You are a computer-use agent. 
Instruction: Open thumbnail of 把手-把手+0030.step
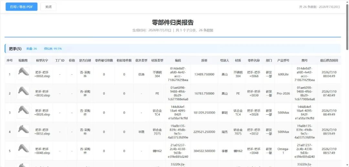(x=23, y=93)
